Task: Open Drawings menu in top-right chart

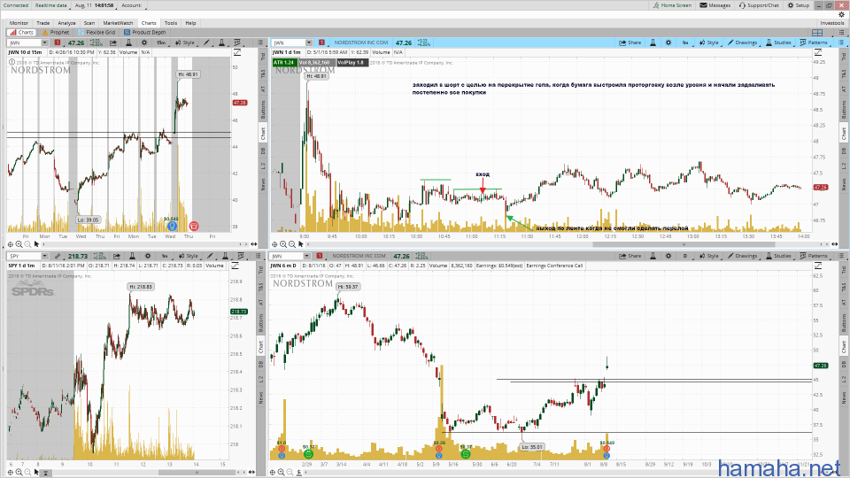Action: click(x=742, y=42)
